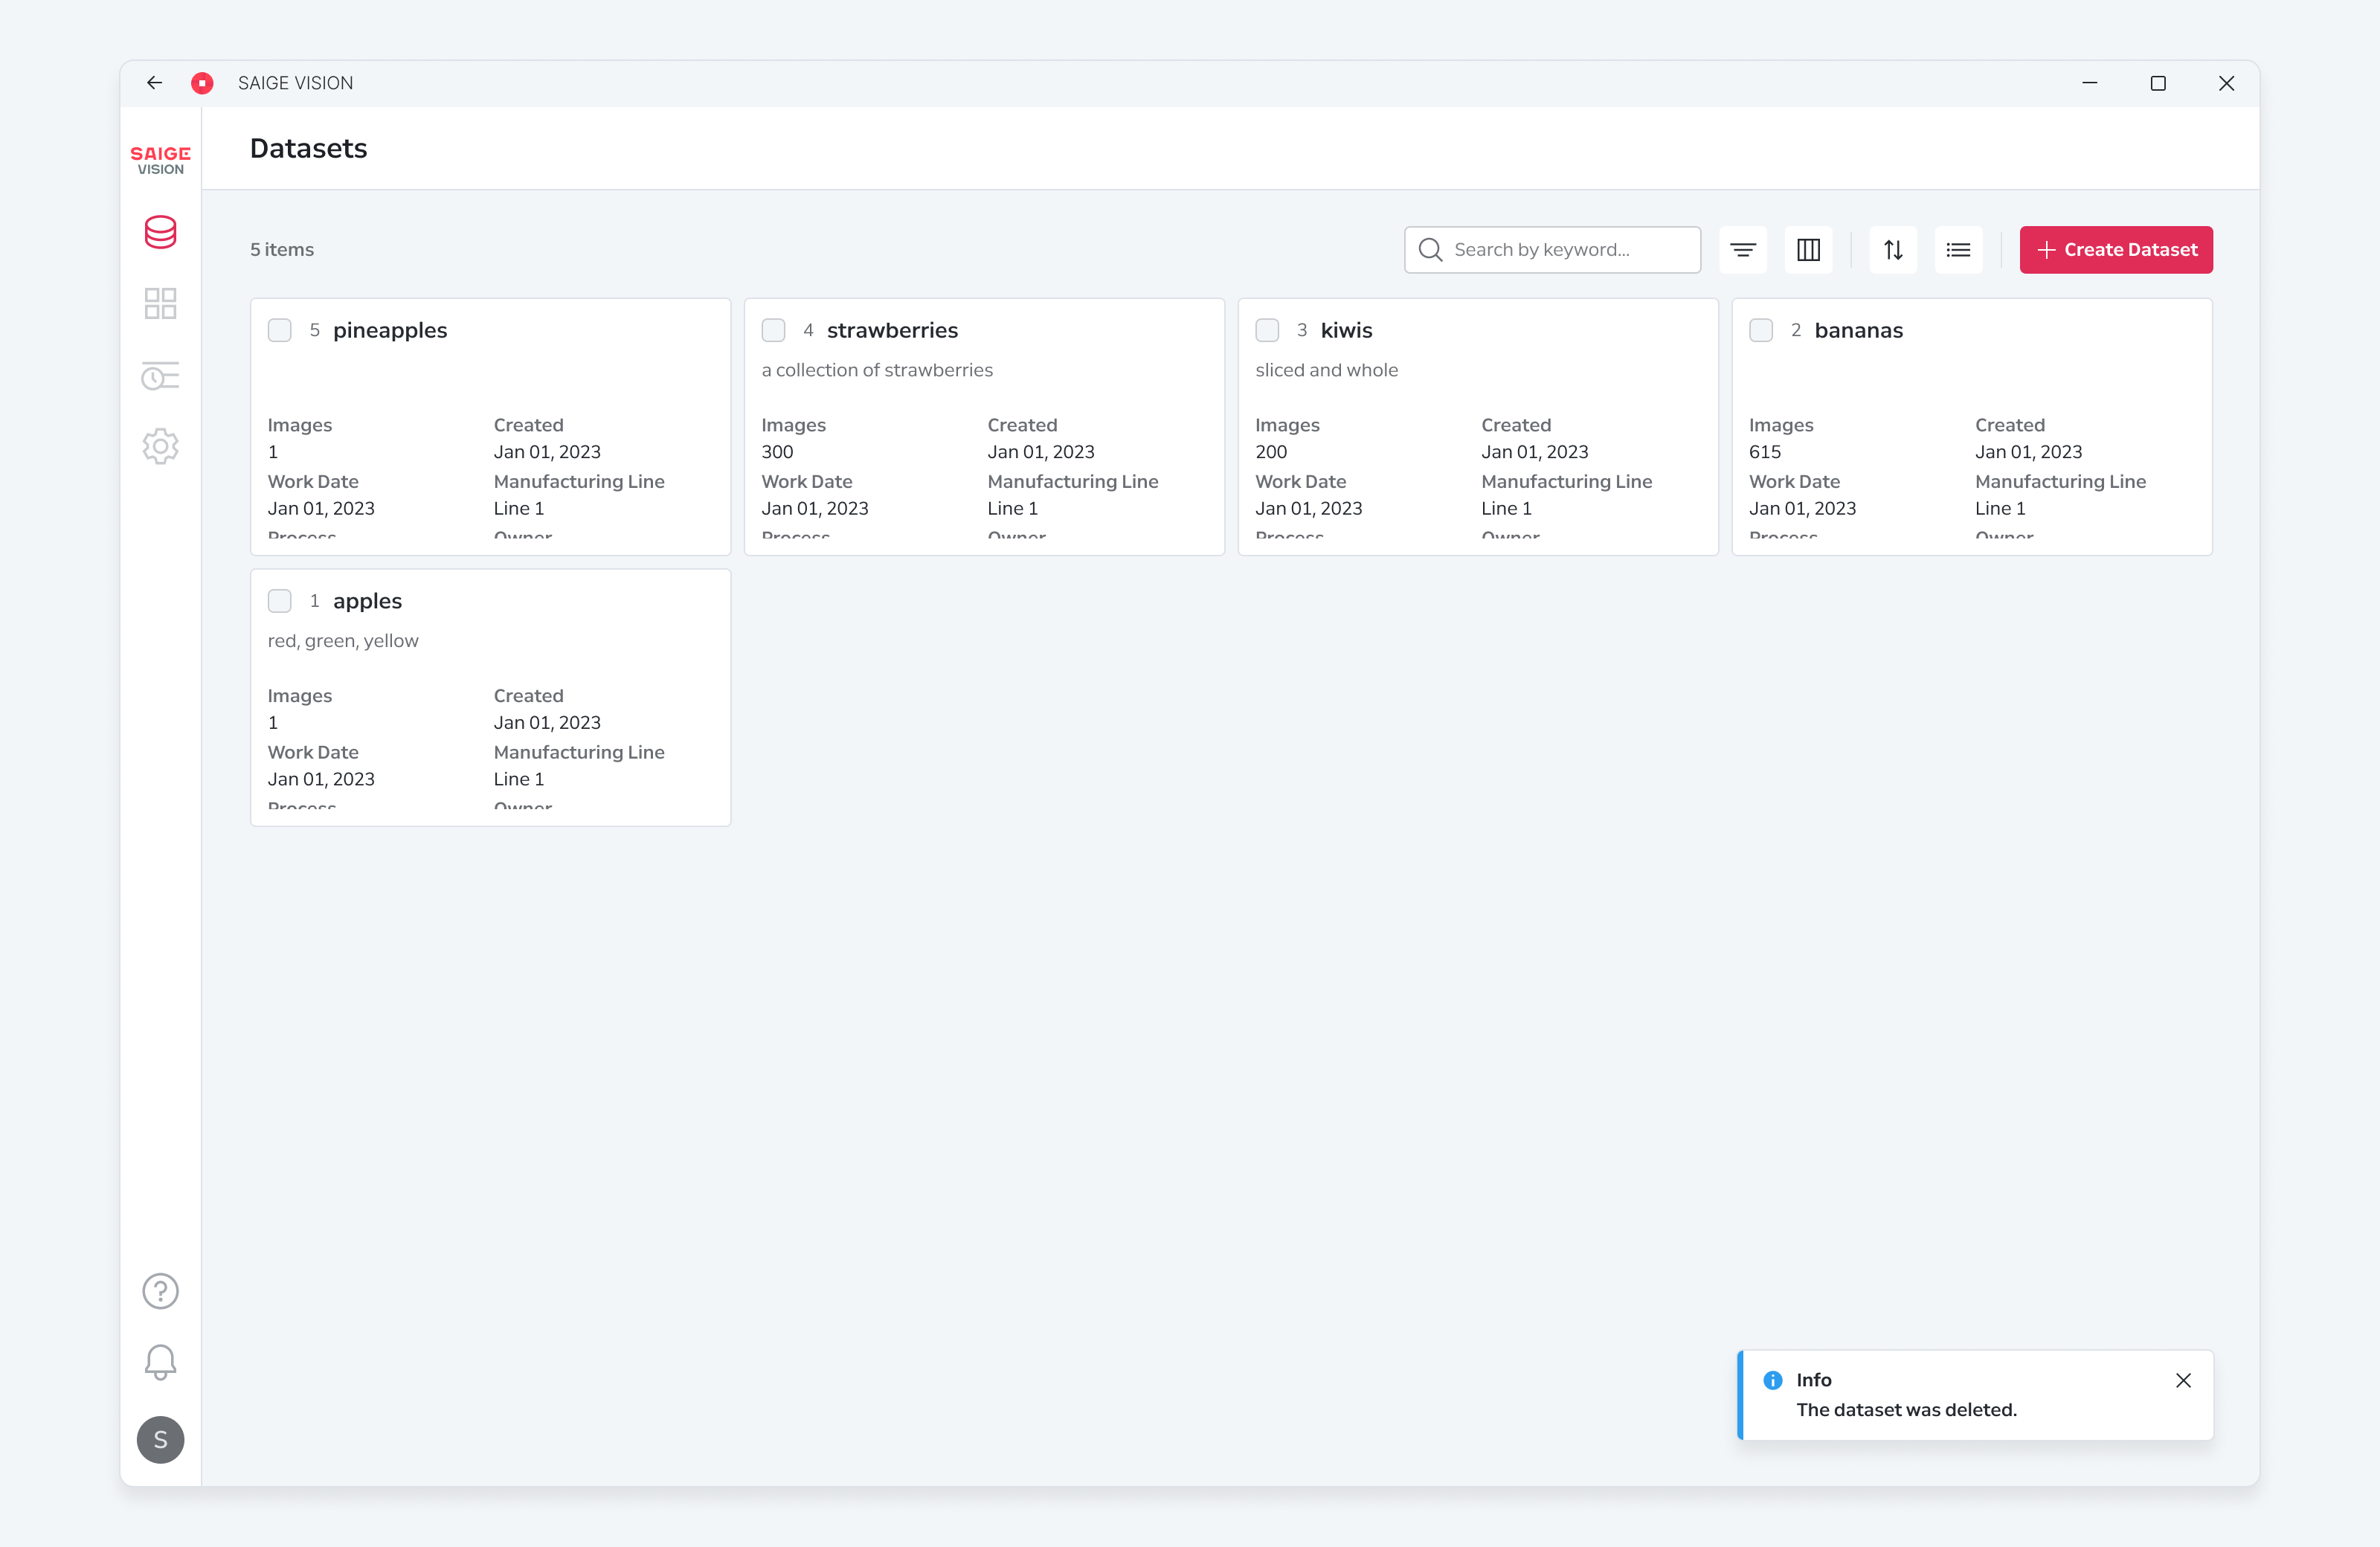Open the Settings gear icon in sidebar
Image resolution: width=2380 pixels, height=1547 pixels.
[160, 446]
